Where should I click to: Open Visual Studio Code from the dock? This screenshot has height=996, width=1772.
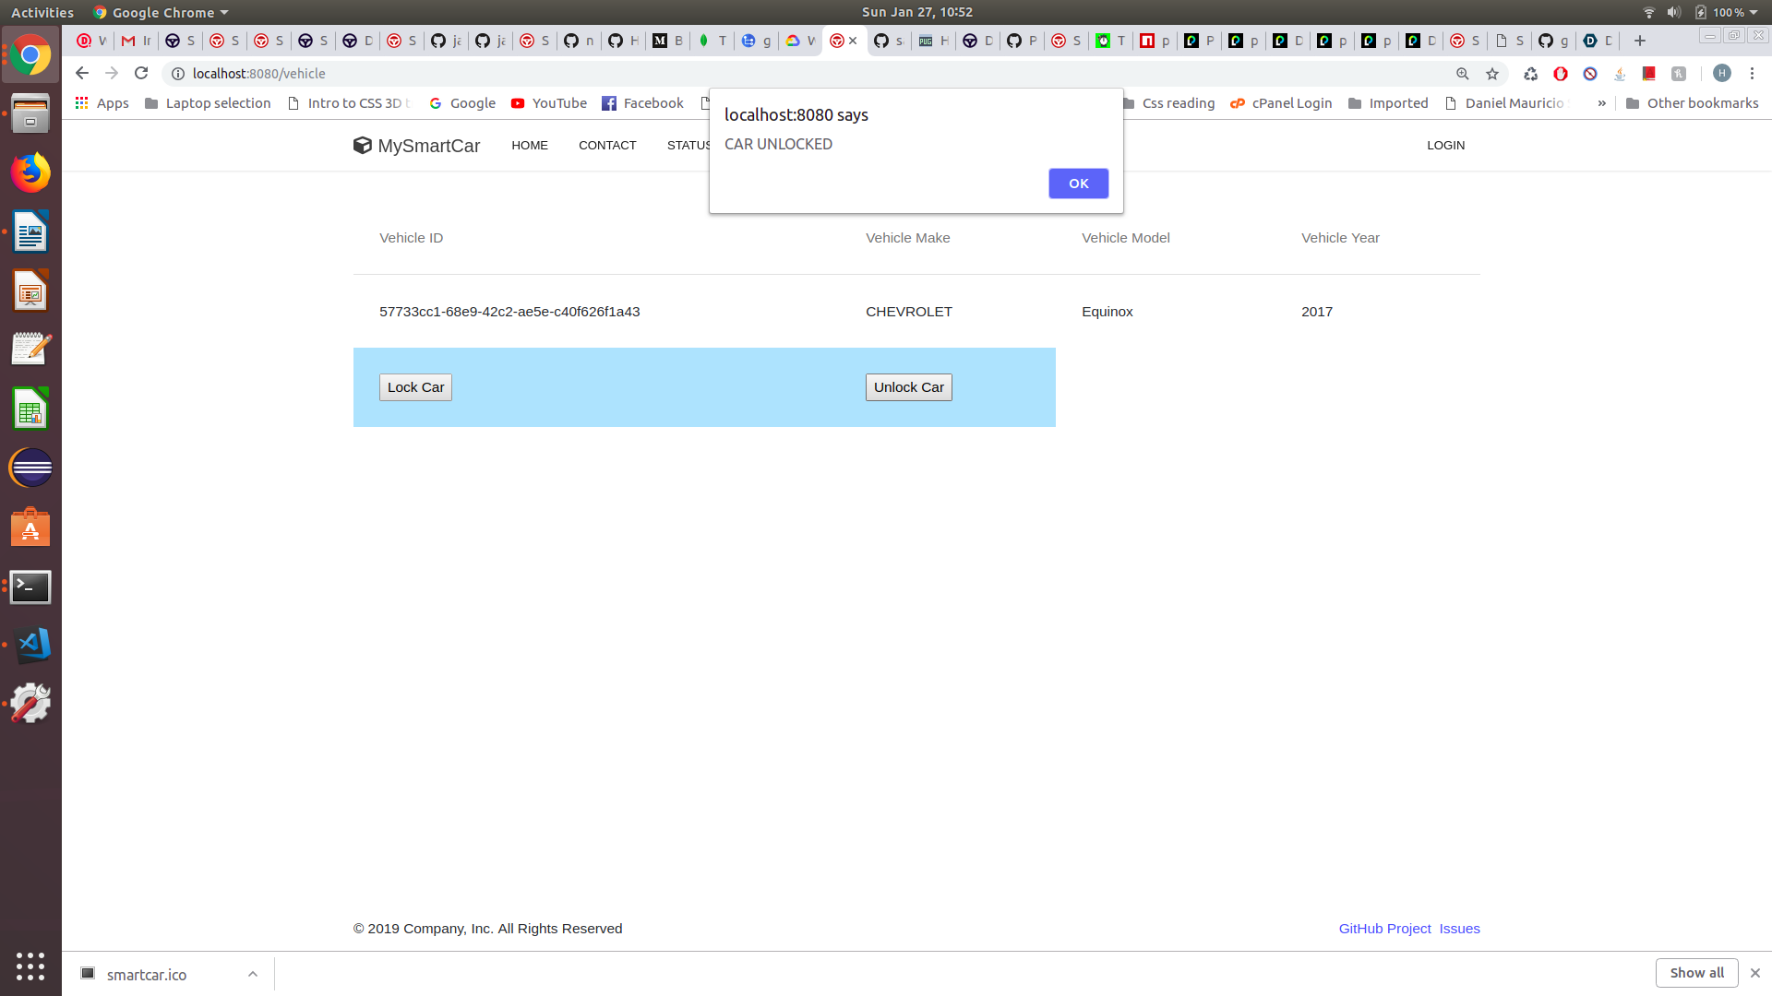[30, 645]
